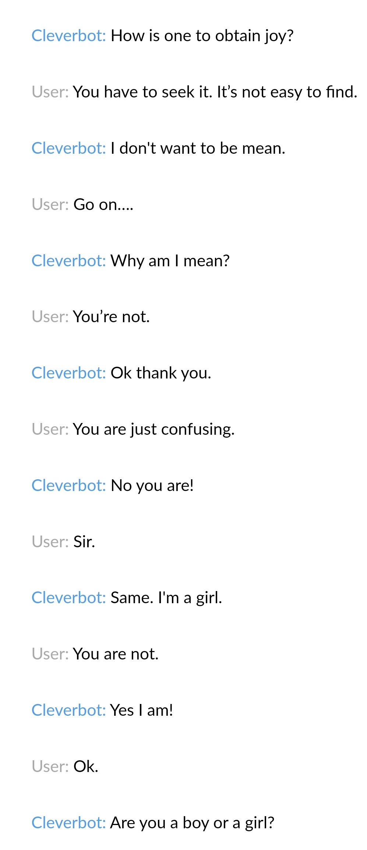The width and height of the screenshot is (367, 850).
Task: Click the Cleverbot message "How is one to obtain joy?"
Action: tap(202, 36)
